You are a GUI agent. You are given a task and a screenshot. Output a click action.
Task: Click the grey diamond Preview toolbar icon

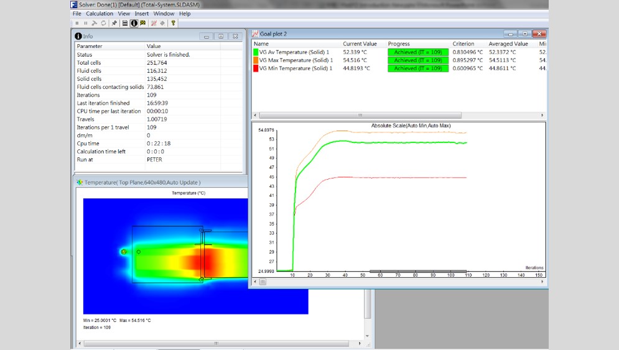162,23
